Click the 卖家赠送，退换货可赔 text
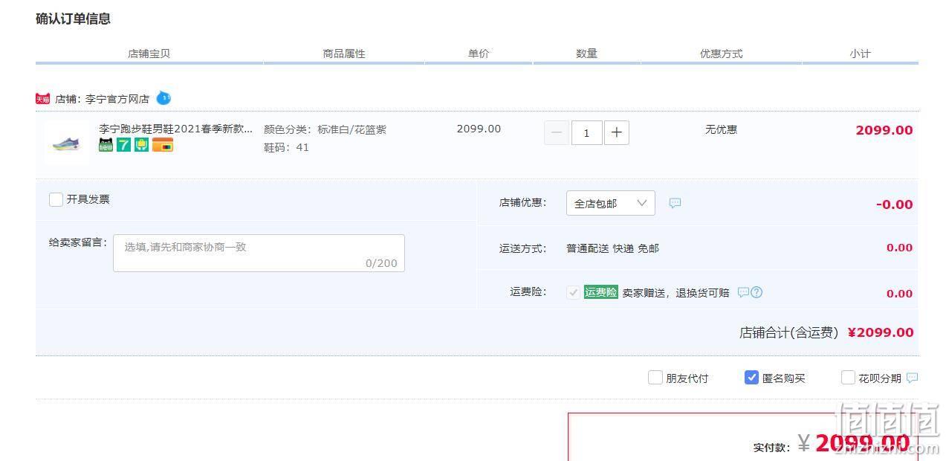The width and height of the screenshot is (946, 461). 676,293
